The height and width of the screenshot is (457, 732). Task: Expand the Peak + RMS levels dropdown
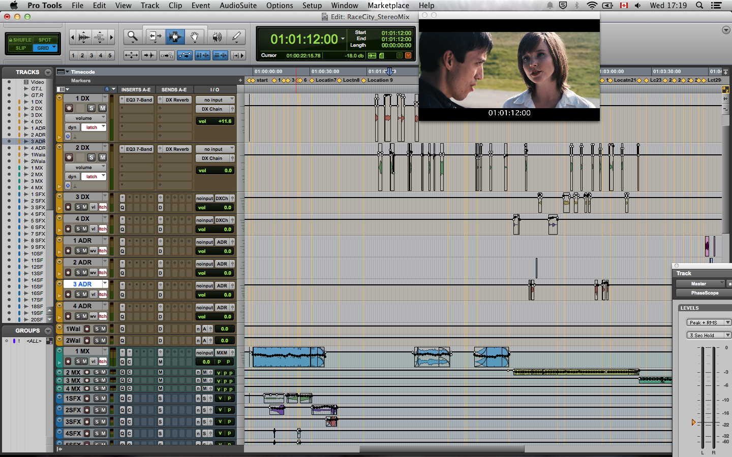[709, 322]
